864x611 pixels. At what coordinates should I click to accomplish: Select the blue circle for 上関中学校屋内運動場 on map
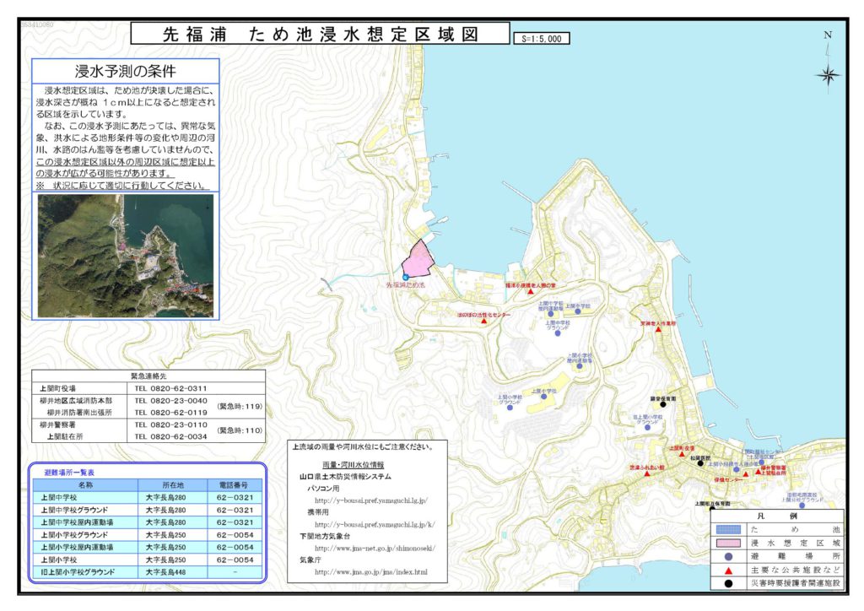click(x=550, y=314)
